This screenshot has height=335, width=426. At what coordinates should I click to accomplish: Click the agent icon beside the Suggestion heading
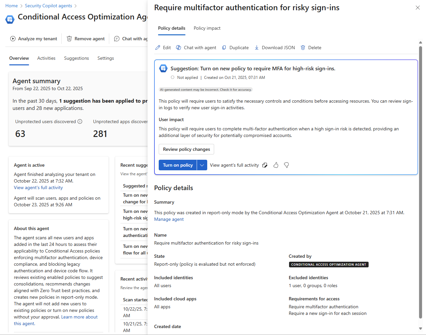[163, 68]
